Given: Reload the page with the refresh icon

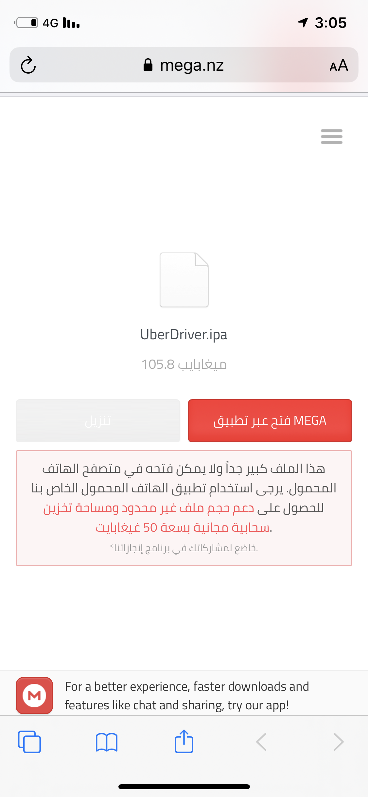Looking at the screenshot, I should point(28,65).
